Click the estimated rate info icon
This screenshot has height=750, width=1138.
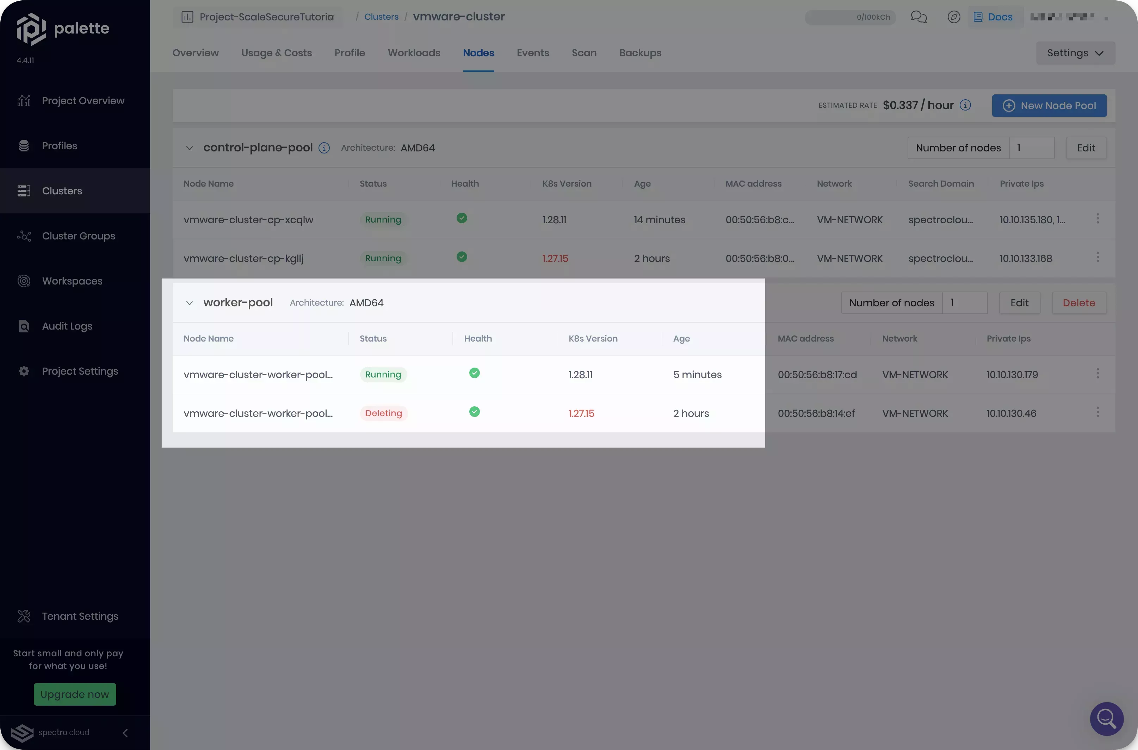[x=965, y=105]
